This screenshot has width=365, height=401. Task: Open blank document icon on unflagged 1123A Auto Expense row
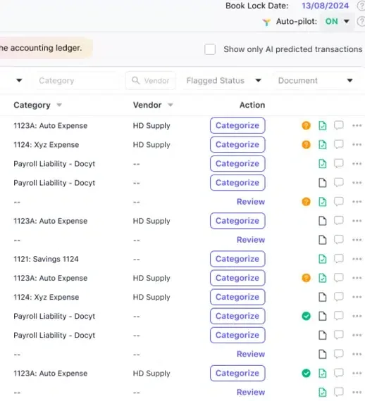coord(323,221)
